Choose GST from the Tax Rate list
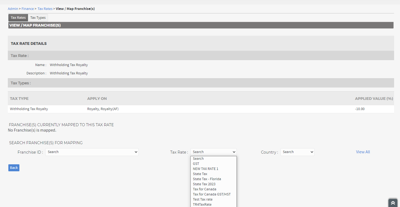Viewport: 400px width, 207px height. tap(196, 164)
